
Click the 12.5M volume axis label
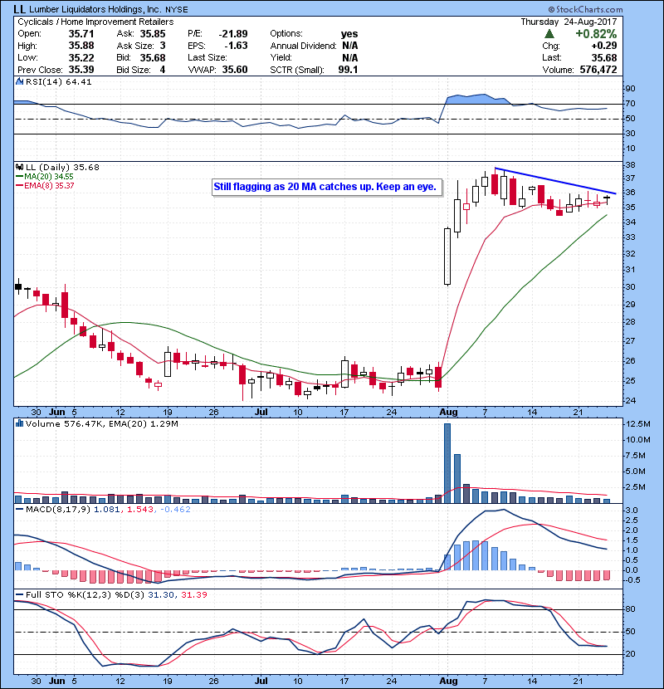pyautogui.click(x=638, y=424)
